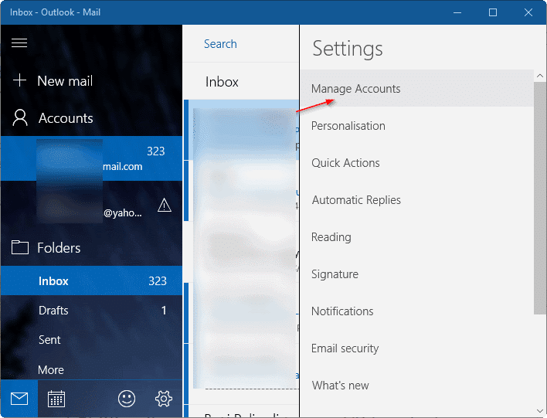Open Notifications settings
Screen dimensions: 547x418
417,311
